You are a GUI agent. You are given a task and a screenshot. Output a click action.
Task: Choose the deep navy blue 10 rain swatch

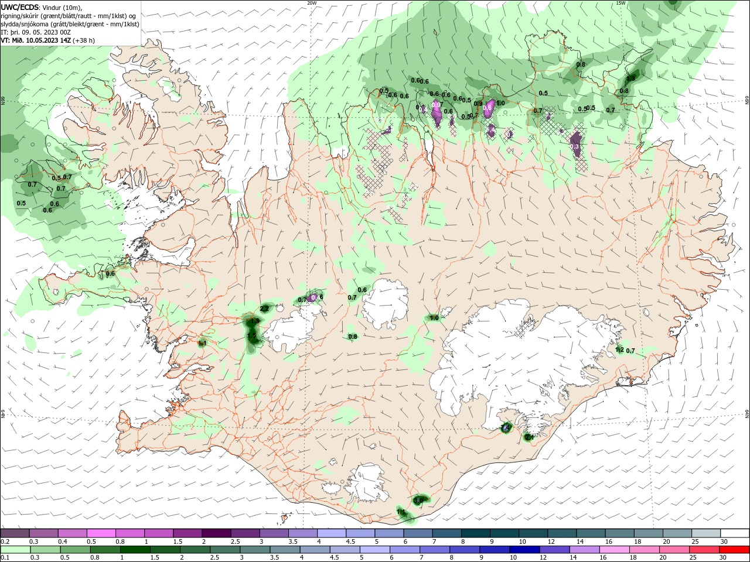tap(524, 550)
